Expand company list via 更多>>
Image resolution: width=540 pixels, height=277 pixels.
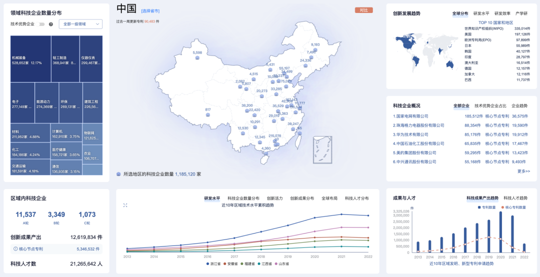[523, 171]
